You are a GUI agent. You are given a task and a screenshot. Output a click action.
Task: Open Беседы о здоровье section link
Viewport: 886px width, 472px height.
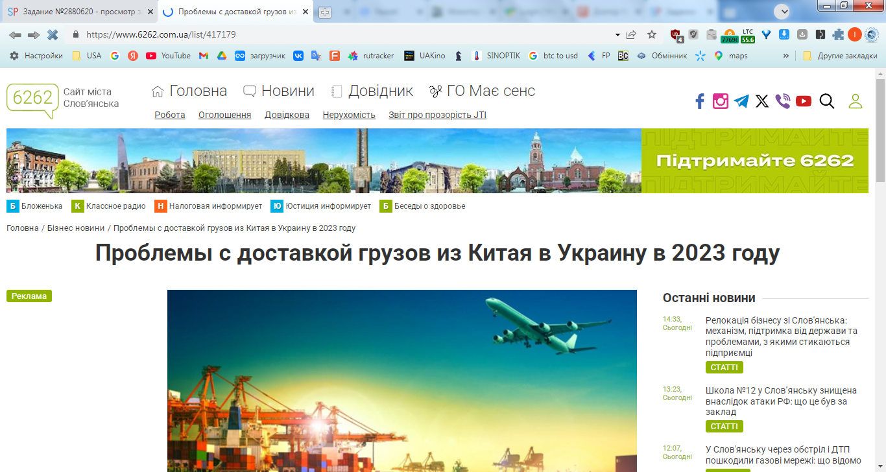422,206
